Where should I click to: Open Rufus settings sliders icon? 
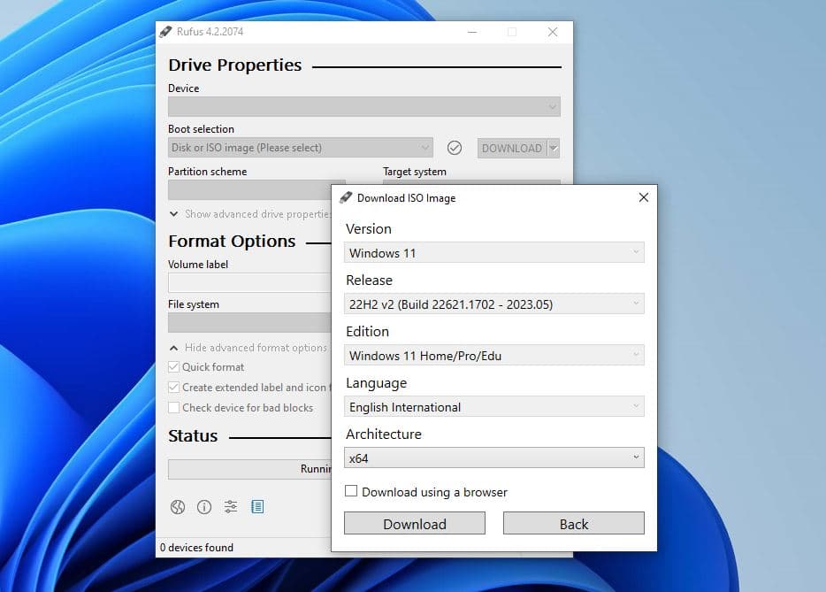231,507
